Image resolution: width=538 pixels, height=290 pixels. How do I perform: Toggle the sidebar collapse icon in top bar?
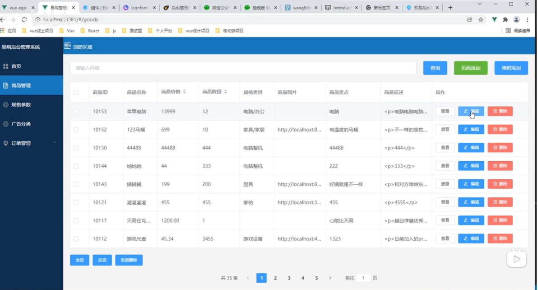point(67,46)
